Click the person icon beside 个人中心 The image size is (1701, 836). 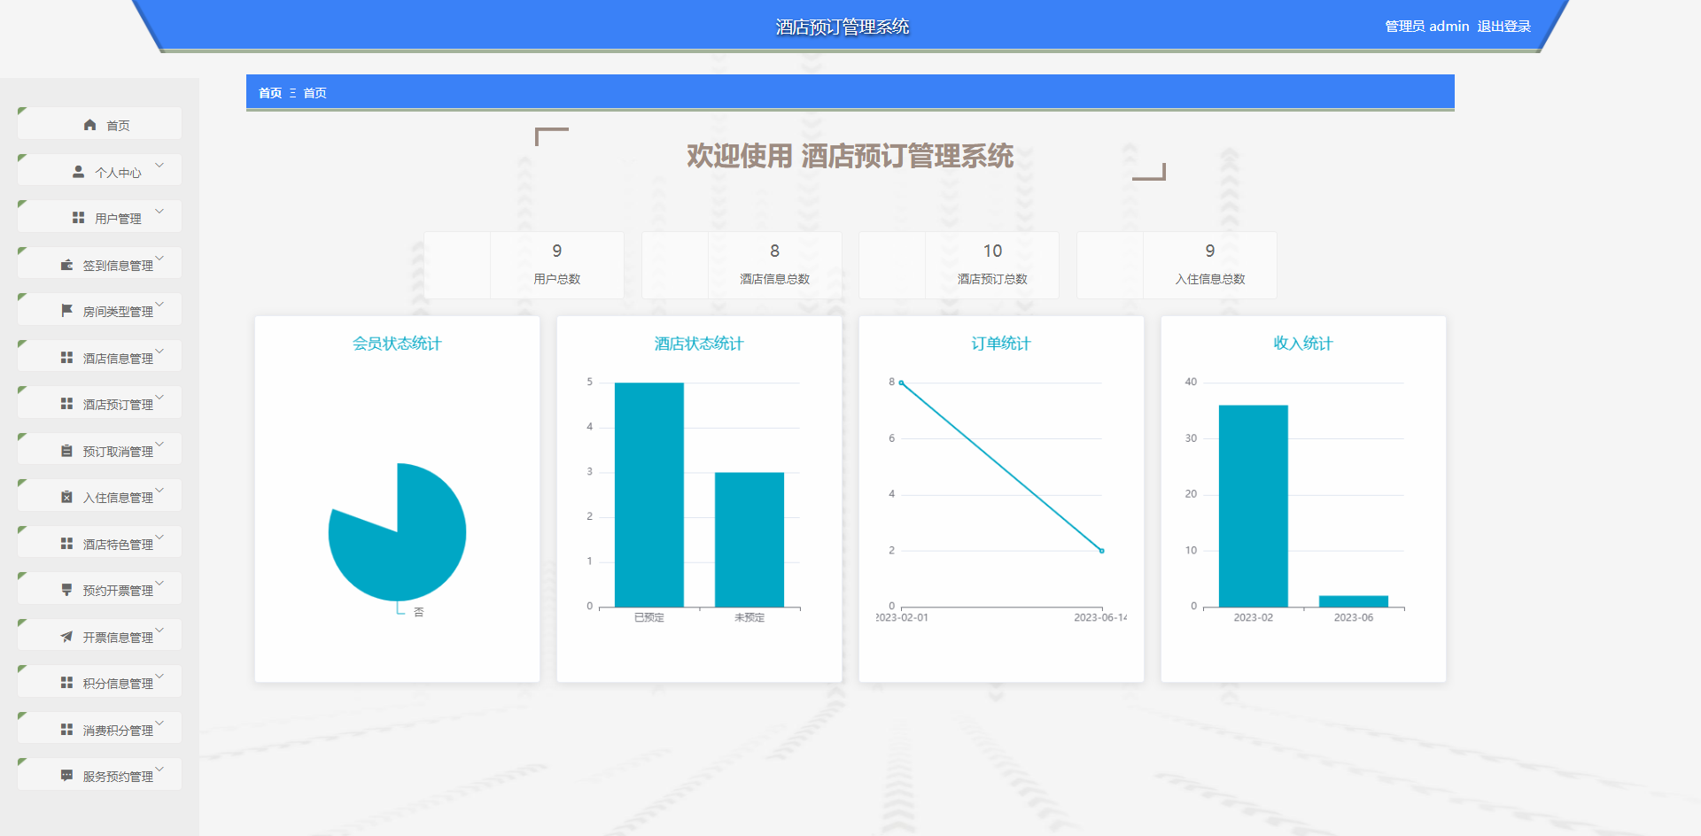[x=78, y=172]
